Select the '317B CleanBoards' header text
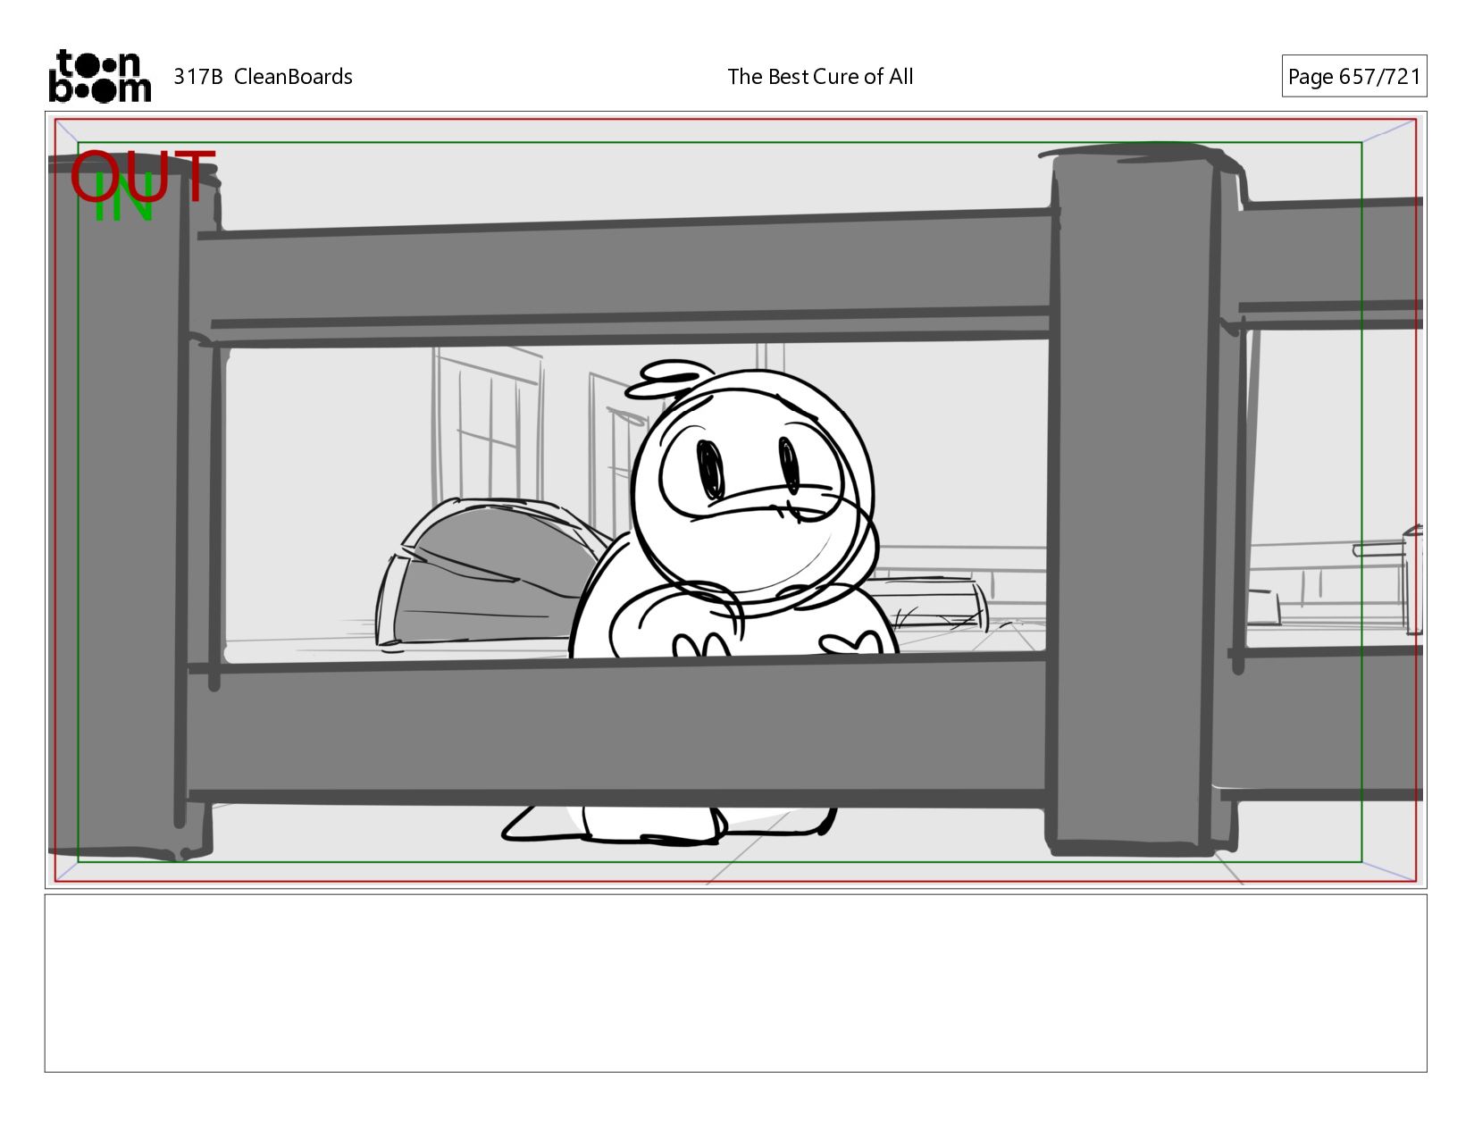 (263, 77)
